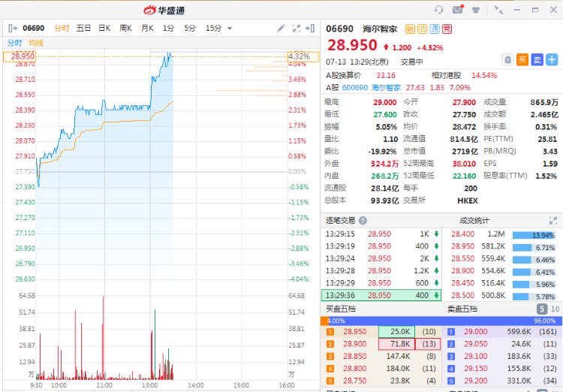The image size is (563, 392).
Task: Click bid level 5 orange badge
Action: 330,381
